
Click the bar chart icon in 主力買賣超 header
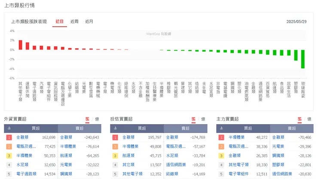[x=221, y=128]
